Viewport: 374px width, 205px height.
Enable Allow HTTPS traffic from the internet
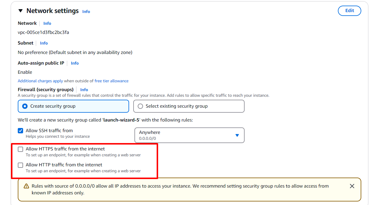(20, 149)
